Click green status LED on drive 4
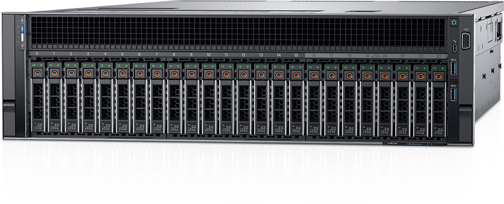This screenshot has height=204, width=504. [102, 65]
